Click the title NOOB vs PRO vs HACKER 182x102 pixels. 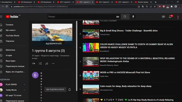[x=125, y=73]
